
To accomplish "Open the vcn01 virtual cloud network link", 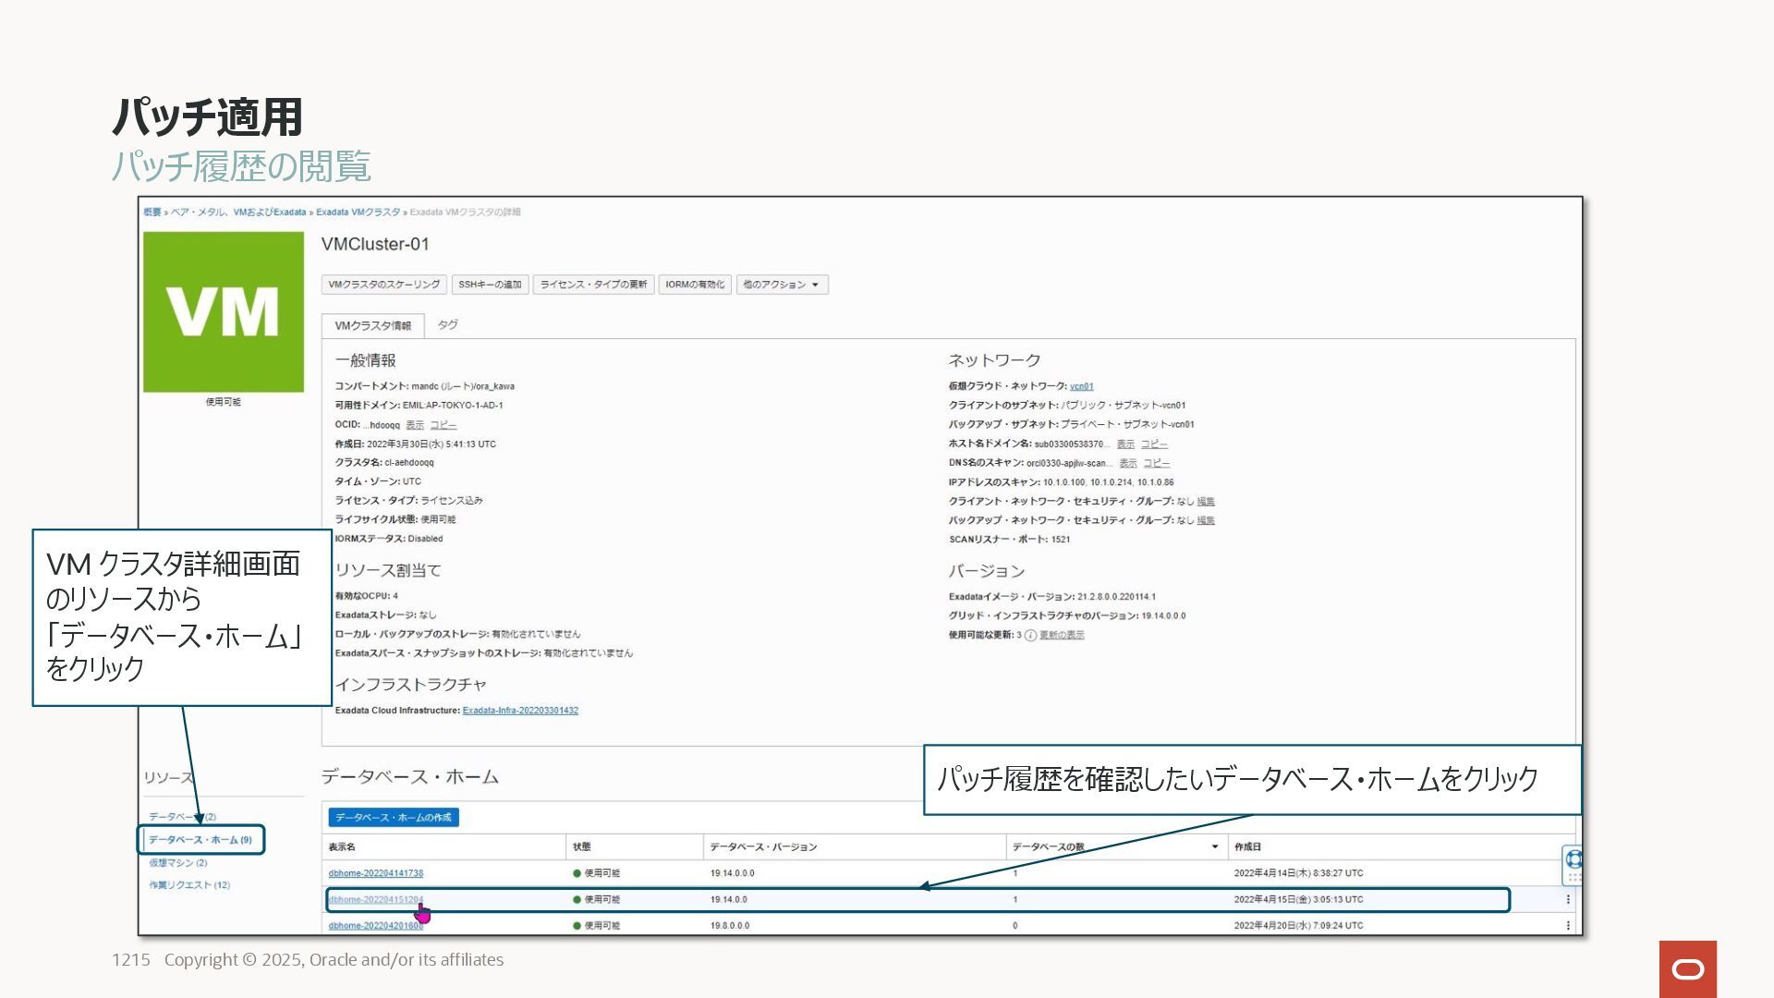I will [x=1081, y=386].
